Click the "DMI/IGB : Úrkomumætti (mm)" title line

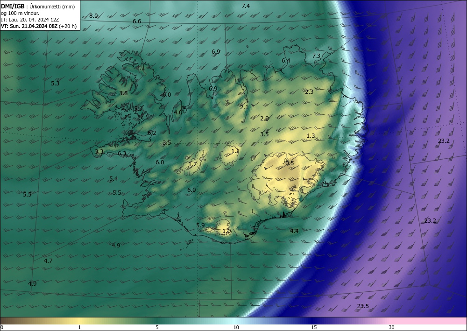37,6
